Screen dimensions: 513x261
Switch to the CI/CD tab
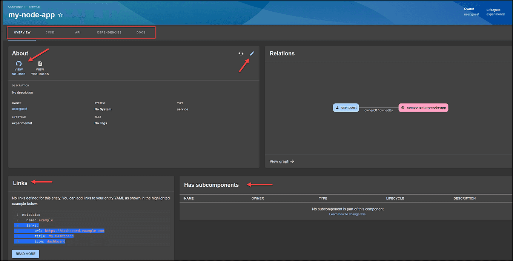(x=50, y=32)
